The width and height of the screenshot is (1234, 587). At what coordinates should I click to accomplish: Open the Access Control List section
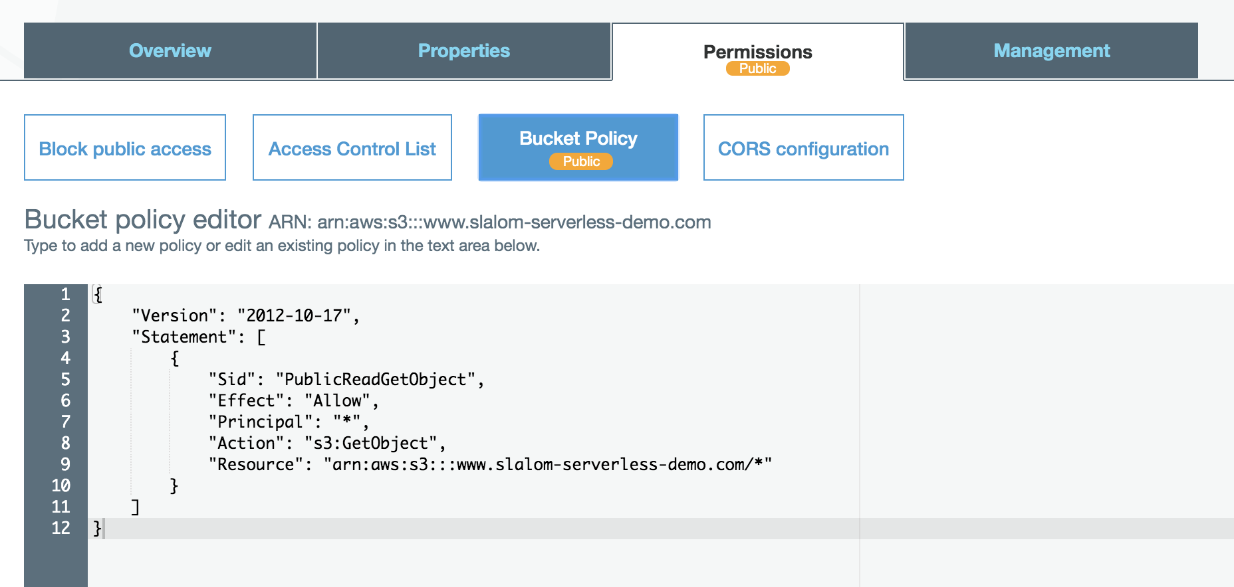pyautogui.click(x=352, y=148)
